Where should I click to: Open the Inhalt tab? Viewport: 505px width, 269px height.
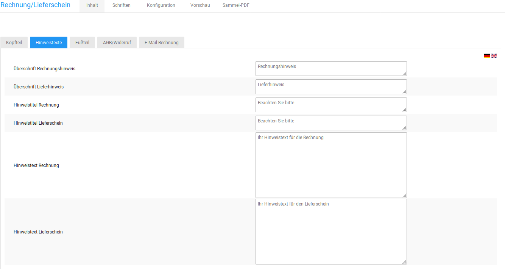coord(92,5)
